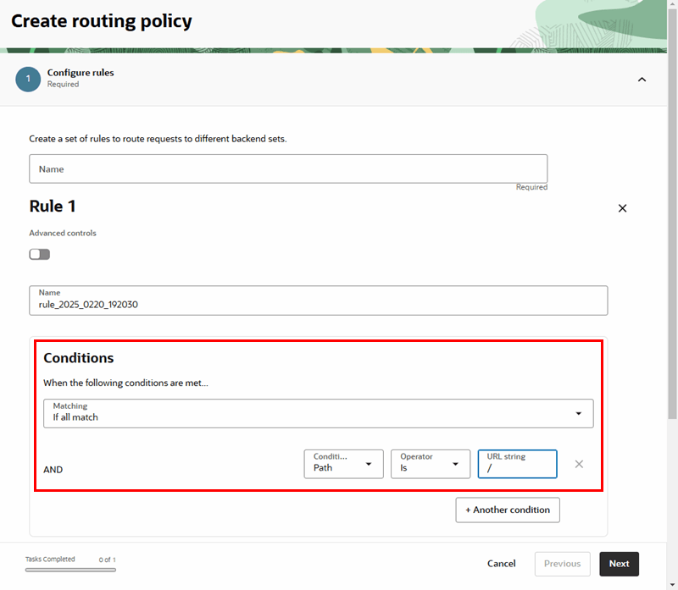The image size is (678, 590).
Task: Click the scrollbar down arrow
Action: point(671,583)
